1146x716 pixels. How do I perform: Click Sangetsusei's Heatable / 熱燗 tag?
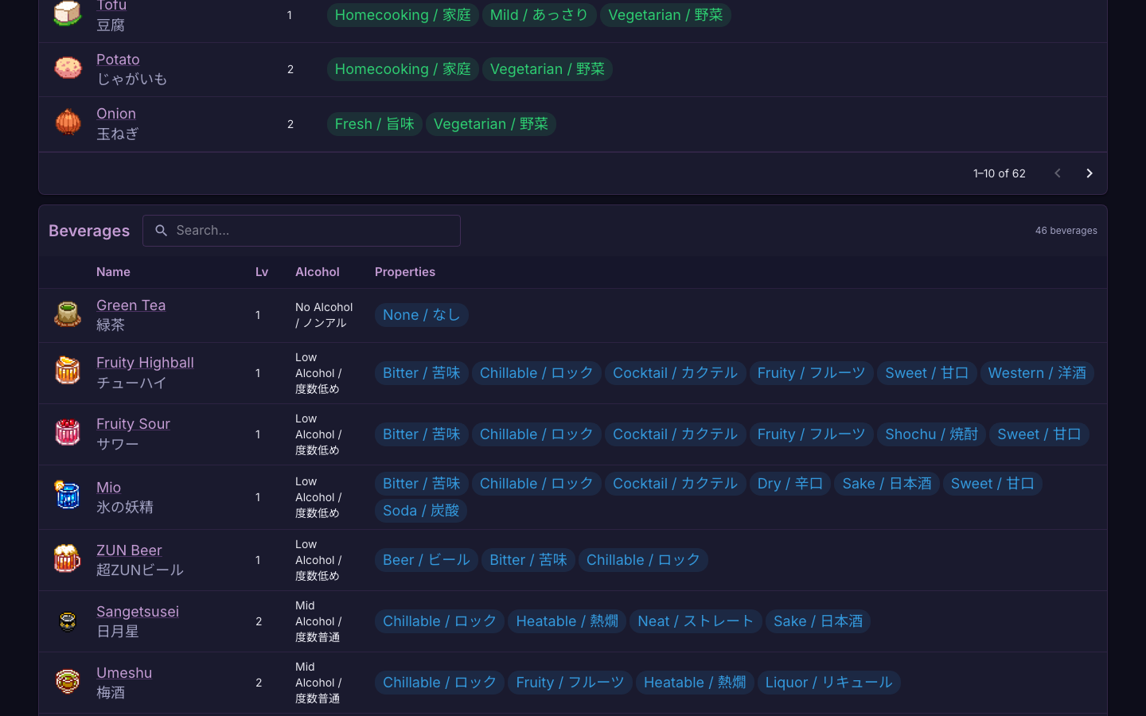tap(567, 621)
